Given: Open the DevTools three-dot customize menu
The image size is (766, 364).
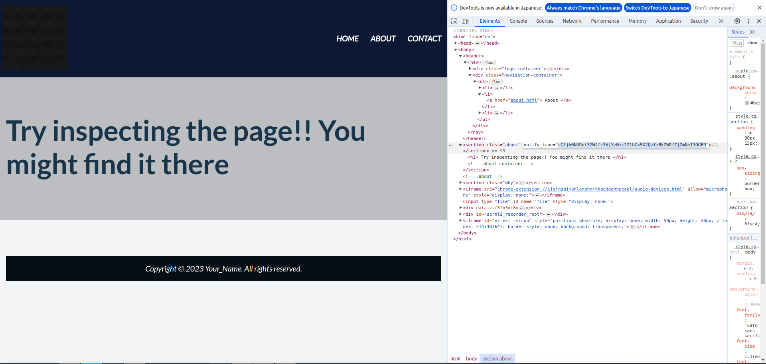Looking at the screenshot, I should tap(748, 21).
